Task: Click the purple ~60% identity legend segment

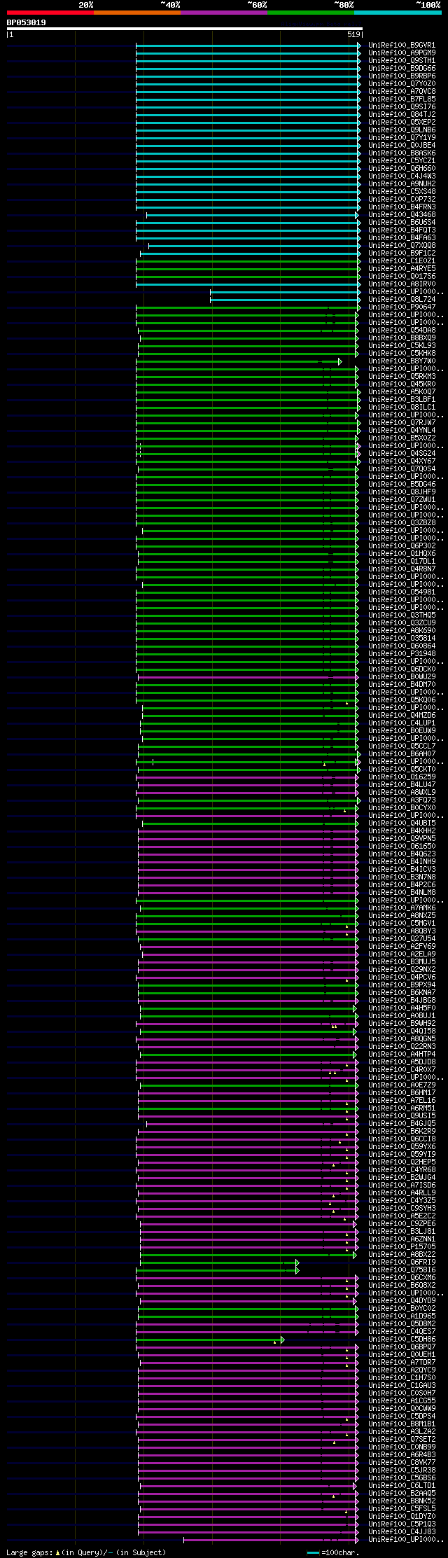Action: (x=223, y=13)
